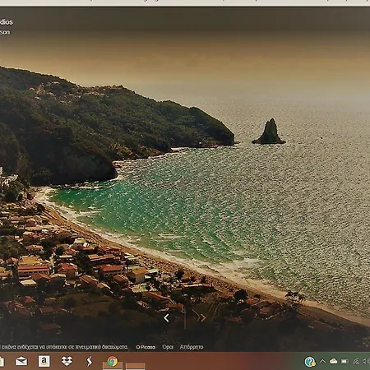
Task: Open Dropbox from the taskbar
Action: (x=67, y=361)
